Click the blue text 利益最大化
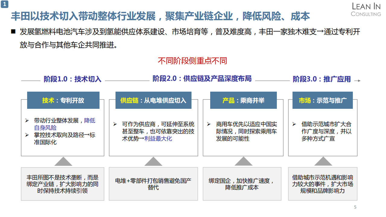 point(158,139)
